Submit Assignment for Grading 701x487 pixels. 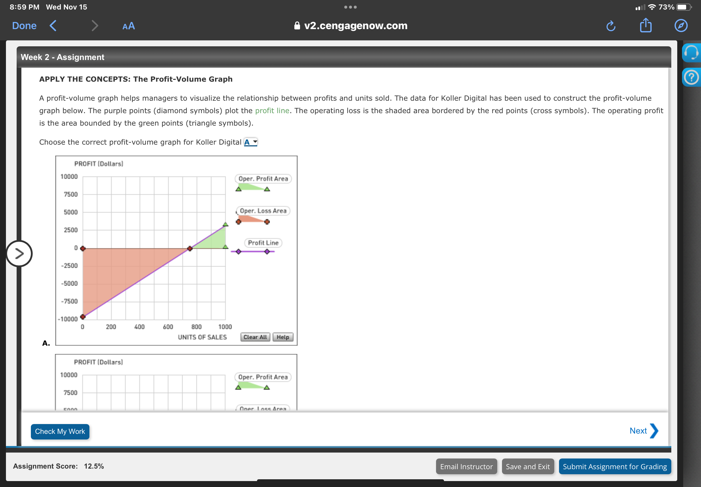click(x=615, y=466)
